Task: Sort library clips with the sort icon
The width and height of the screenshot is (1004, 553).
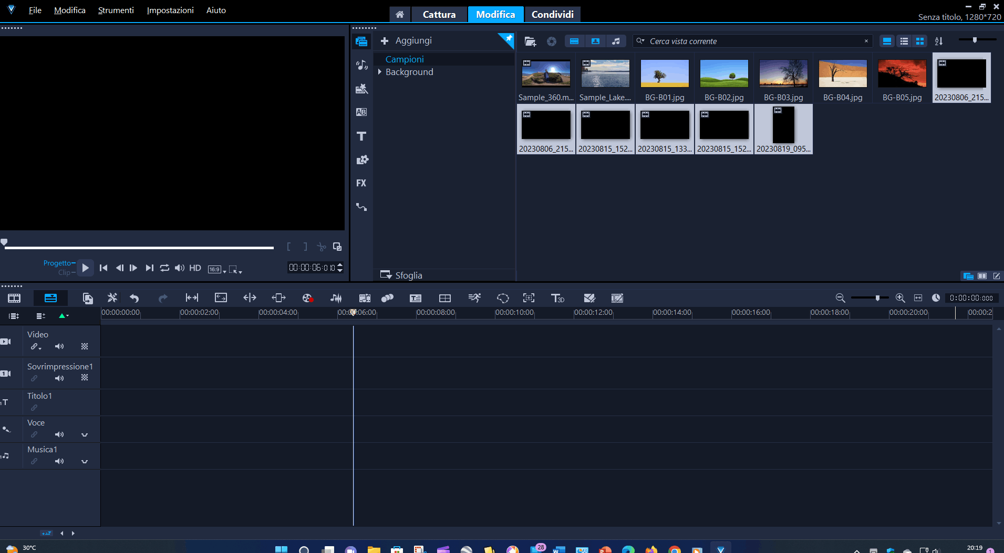Action: tap(939, 41)
